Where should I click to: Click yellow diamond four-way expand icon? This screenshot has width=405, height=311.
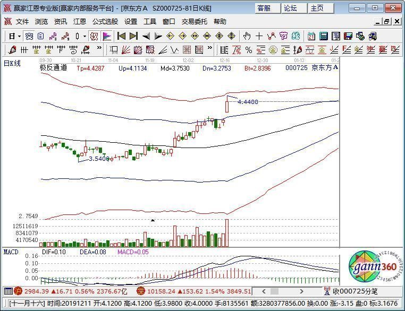point(231,36)
